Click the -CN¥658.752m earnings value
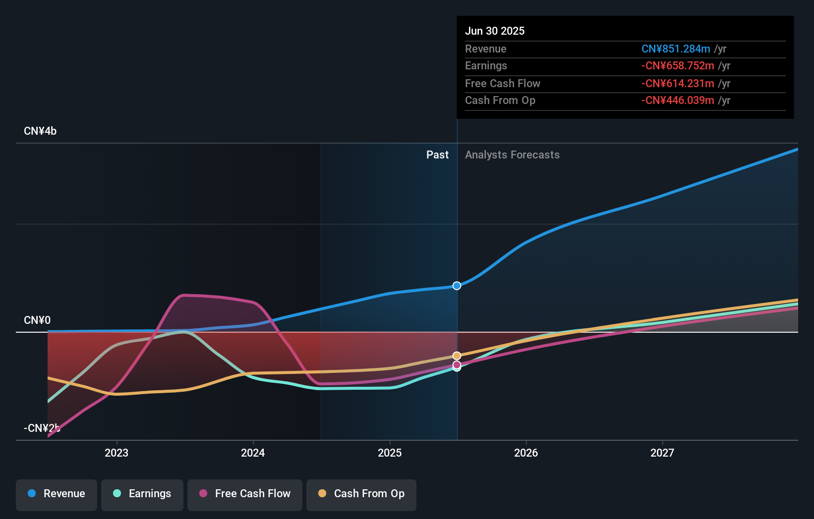Screen dimensions: 814x519 click(x=678, y=66)
